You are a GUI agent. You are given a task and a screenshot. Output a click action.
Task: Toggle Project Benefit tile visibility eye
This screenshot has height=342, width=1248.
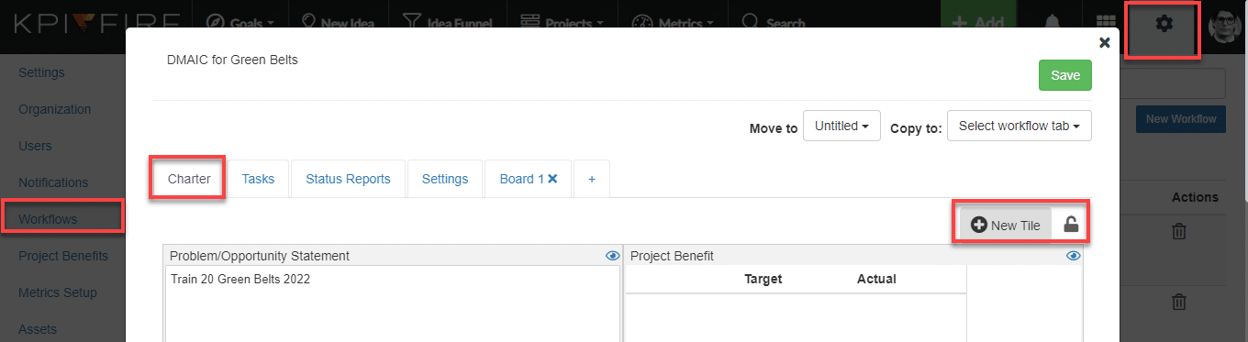point(1074,256)
